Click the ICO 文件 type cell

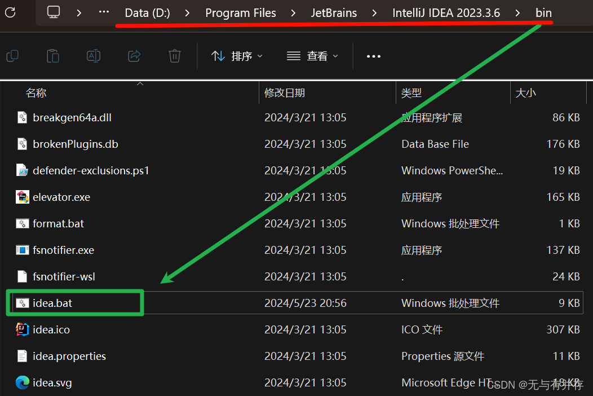tap(422, 329)
